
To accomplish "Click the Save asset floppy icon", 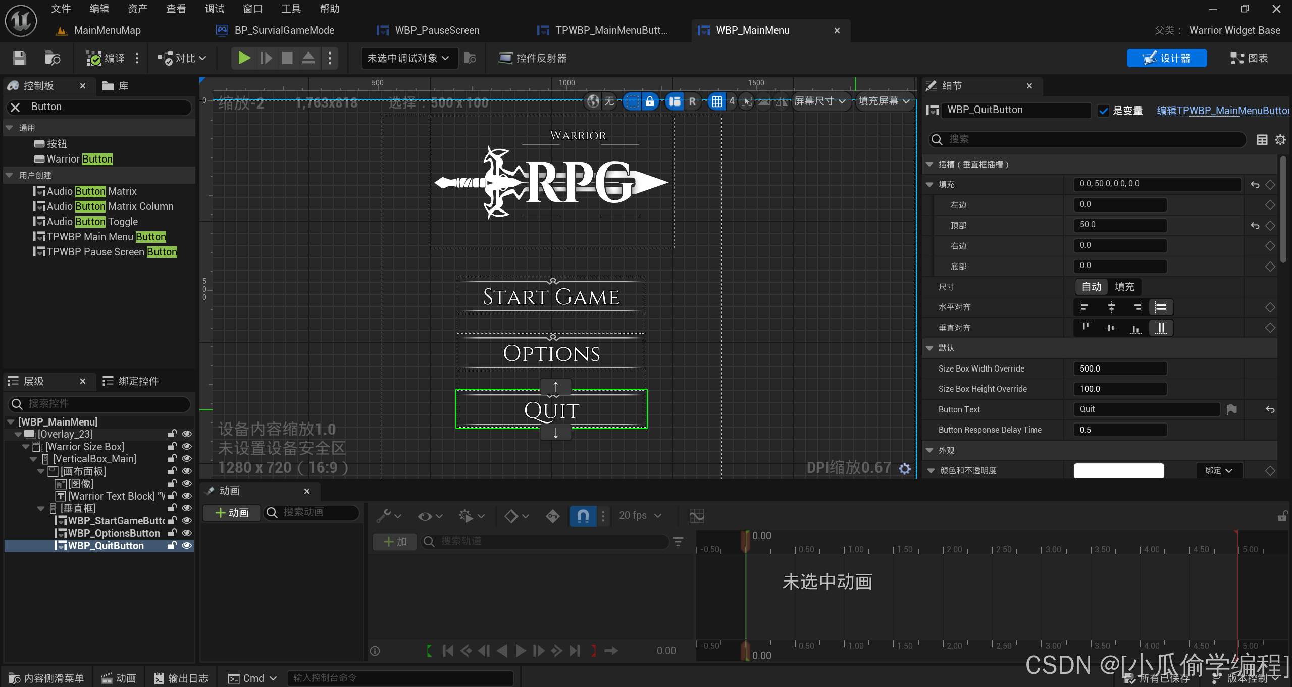I will point(19,58).
